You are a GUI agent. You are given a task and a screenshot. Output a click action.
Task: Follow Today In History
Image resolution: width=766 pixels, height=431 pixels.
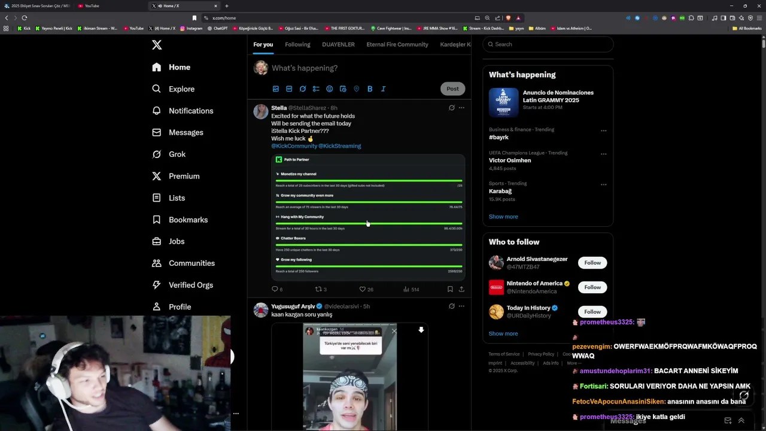[592, 311]
